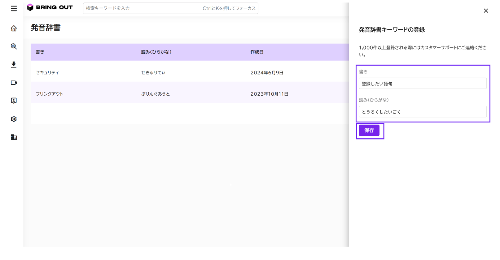Select the せきゅりてぃ reading cell
Image resolution: width=500 pixels, height=260 pixels.
(153, 73)
